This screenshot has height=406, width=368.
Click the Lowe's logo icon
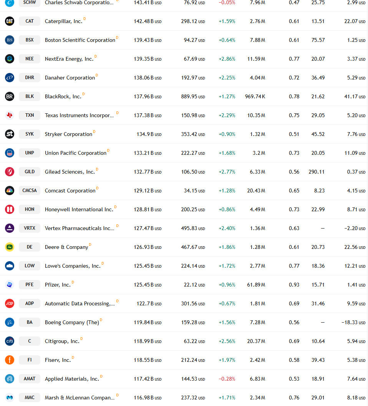(x=10, y=266)
